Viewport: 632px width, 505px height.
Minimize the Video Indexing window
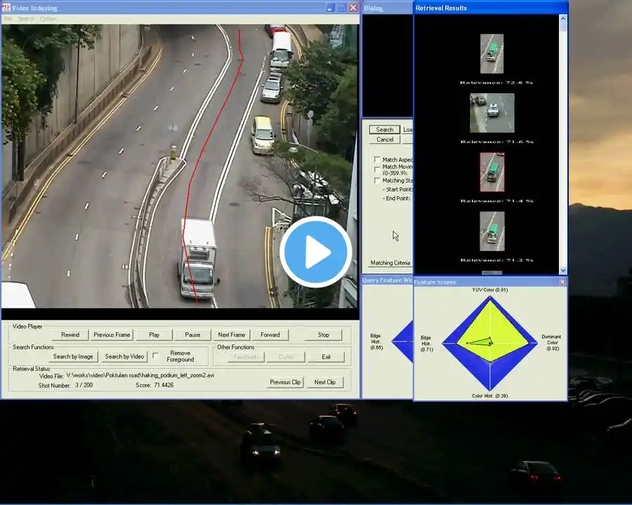tap(330, 8)
